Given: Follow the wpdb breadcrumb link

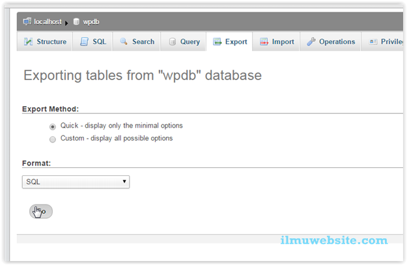Looking at the screenshot, I should pyautogui.click(x=91, y=22).
